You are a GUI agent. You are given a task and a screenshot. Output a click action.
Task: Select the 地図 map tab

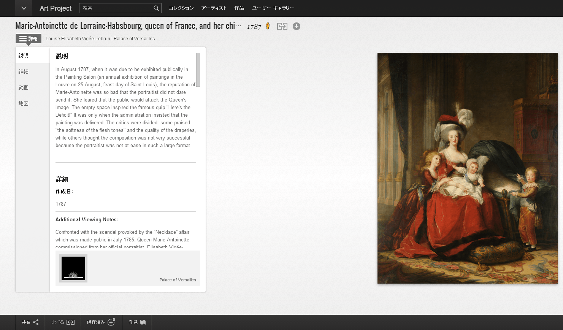(x=24, y=103)
